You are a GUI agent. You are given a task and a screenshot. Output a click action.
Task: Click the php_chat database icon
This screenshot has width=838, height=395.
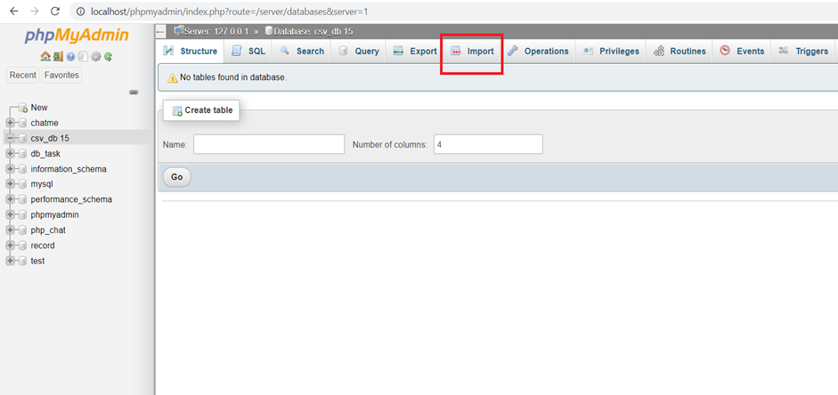coord(22,230)
